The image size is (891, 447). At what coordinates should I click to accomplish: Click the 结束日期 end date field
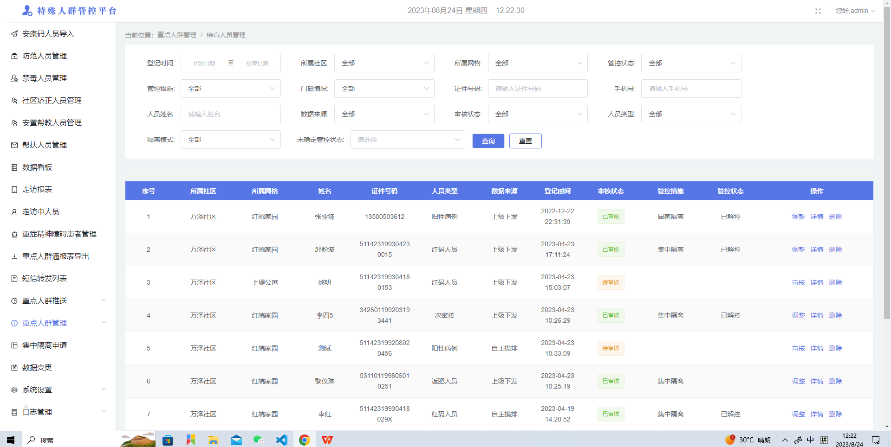click(x=257, y=63)
